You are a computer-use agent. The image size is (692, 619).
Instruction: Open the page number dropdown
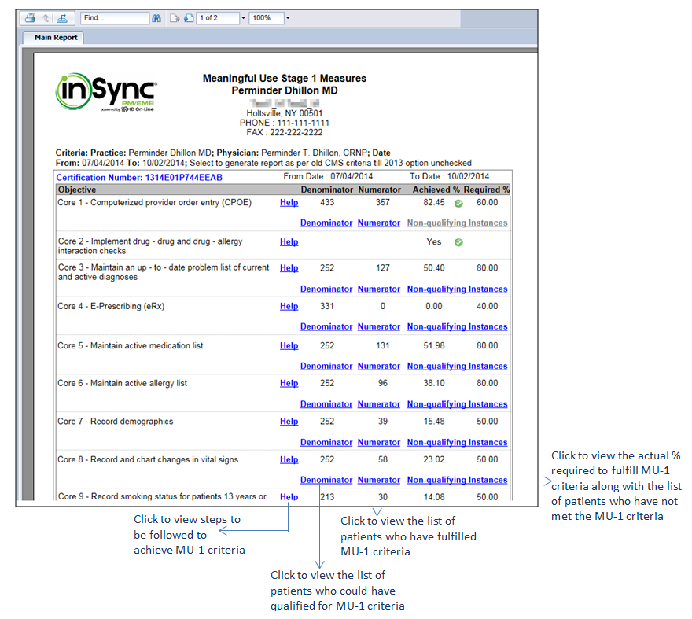click(243, 18)
